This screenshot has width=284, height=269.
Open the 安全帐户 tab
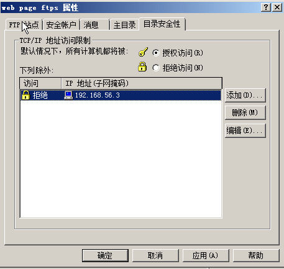click(x=62, y=25)
